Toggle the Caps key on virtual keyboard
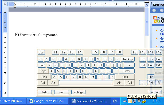 [43, 71]
